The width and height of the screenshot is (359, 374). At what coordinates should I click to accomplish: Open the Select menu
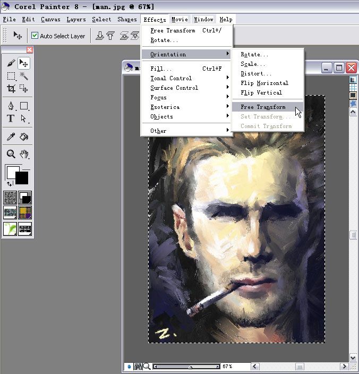101,19
